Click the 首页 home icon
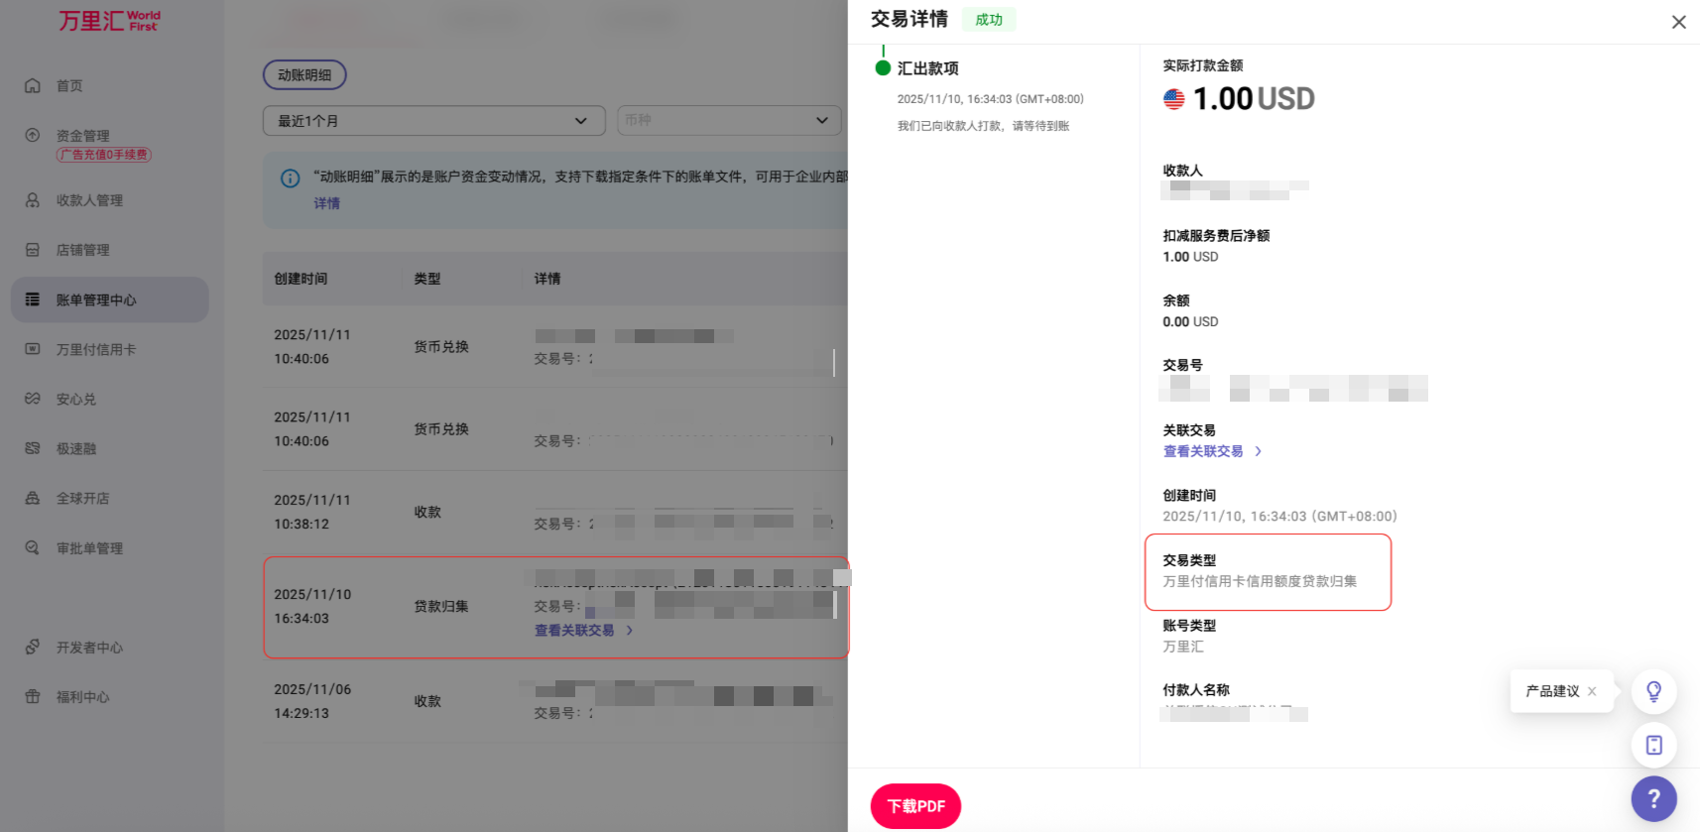This screenshot has width=1700, height=832. 33,85
